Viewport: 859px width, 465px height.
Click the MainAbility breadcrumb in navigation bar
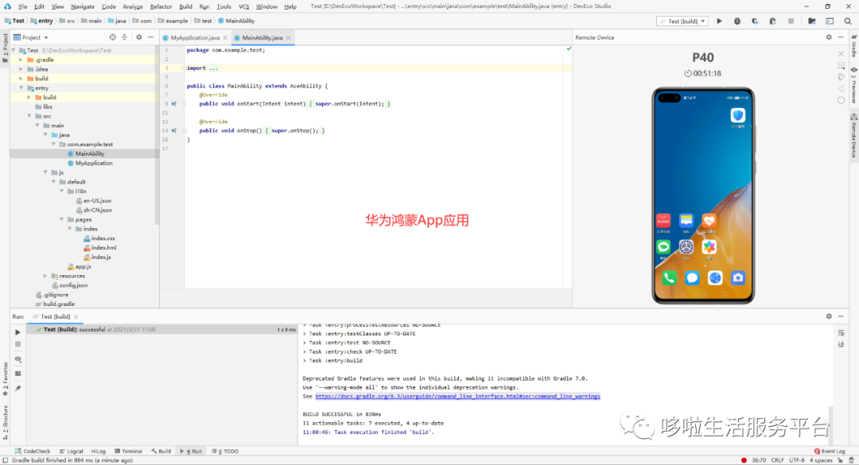[x=236, y=21]
